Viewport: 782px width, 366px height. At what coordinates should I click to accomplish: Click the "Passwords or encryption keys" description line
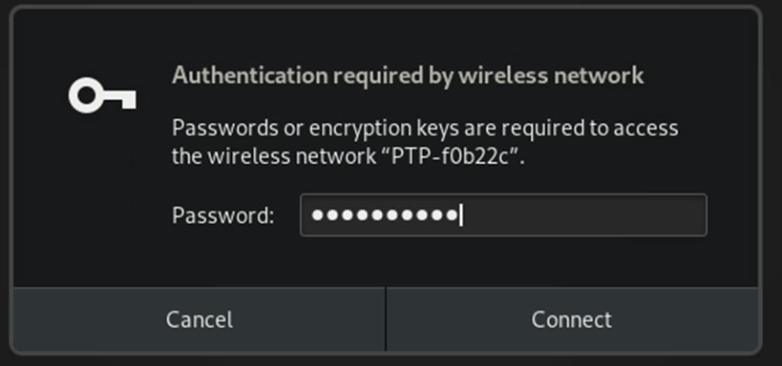425,129
